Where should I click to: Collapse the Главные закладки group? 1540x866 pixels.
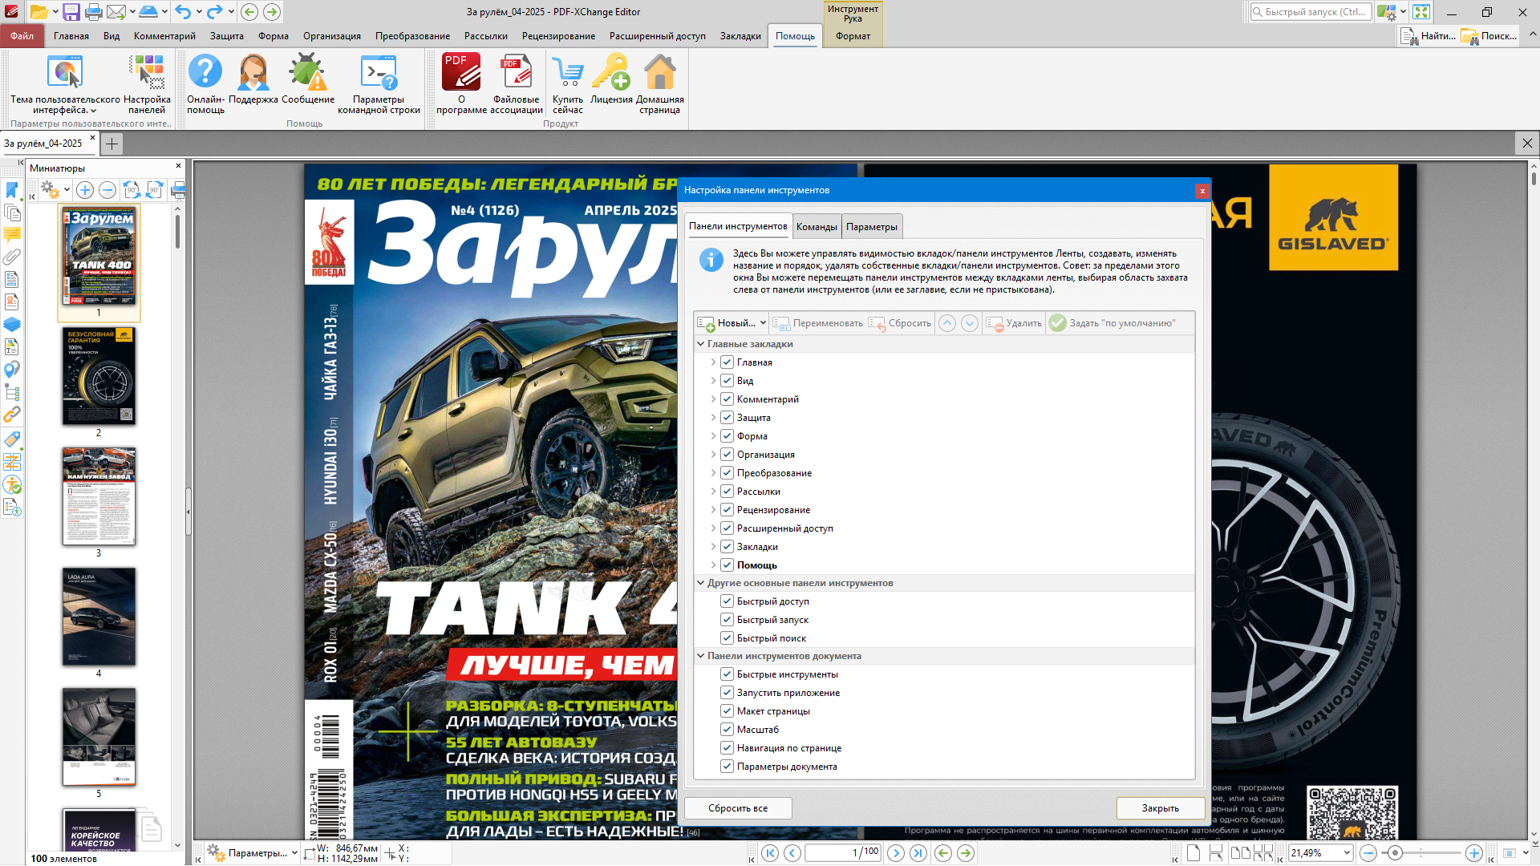700,344
